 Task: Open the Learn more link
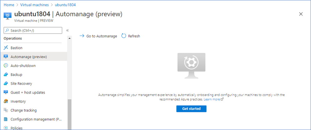point(212,99)
